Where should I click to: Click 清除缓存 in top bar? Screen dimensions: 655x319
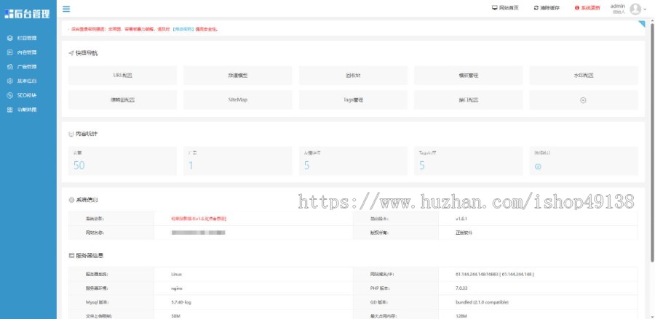click(x=549, y=8)
